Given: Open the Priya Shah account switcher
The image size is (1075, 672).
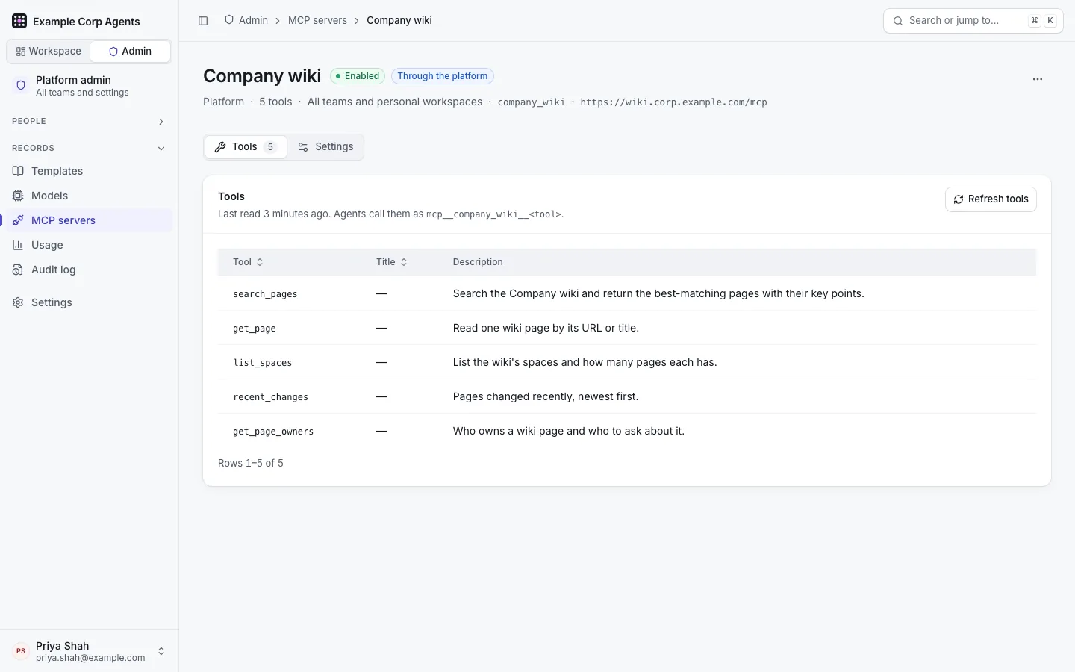Looking at the screenshot, I should tap(89, 651).
